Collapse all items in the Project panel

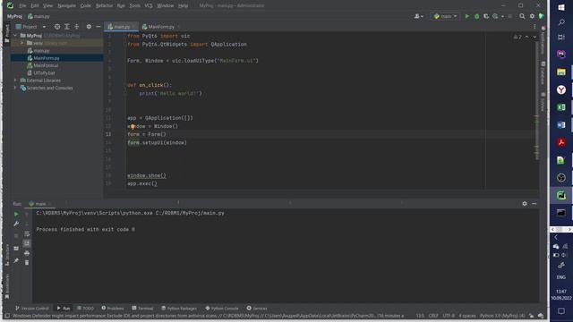(x=77, y=27)
